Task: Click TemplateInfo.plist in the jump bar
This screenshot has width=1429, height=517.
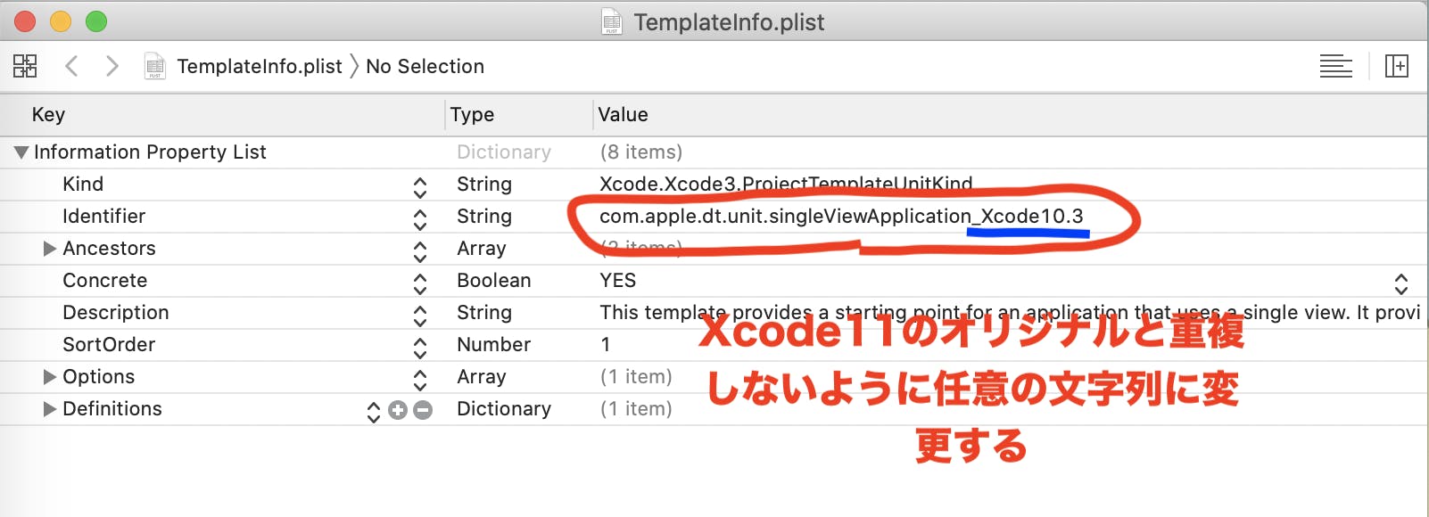Action: [x=260, y=66]
